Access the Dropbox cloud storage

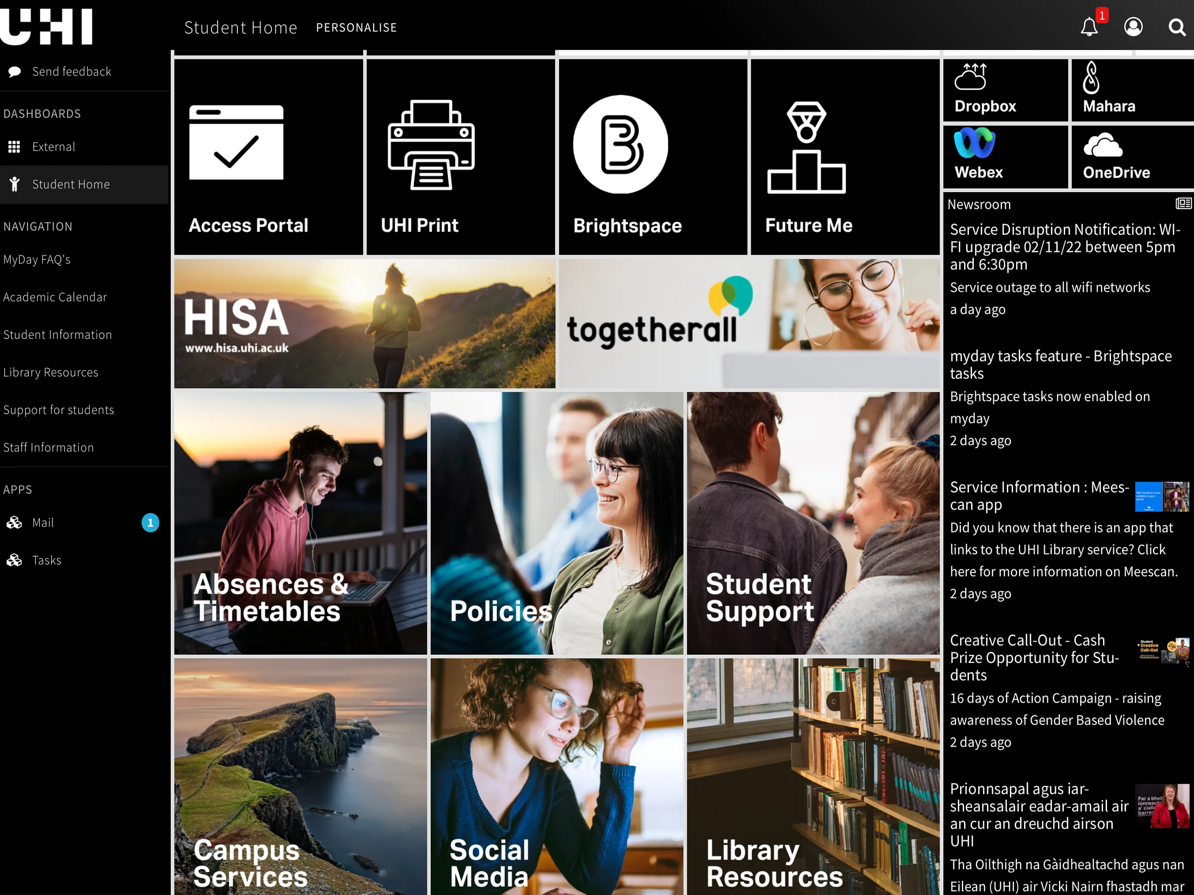pyautogui.click(x=1004, y=87)
